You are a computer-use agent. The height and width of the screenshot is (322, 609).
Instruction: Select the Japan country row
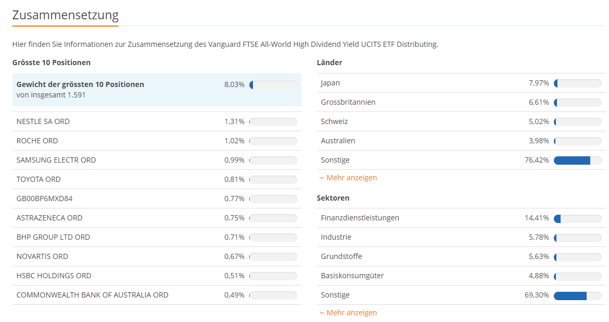(x=461, y=83)
